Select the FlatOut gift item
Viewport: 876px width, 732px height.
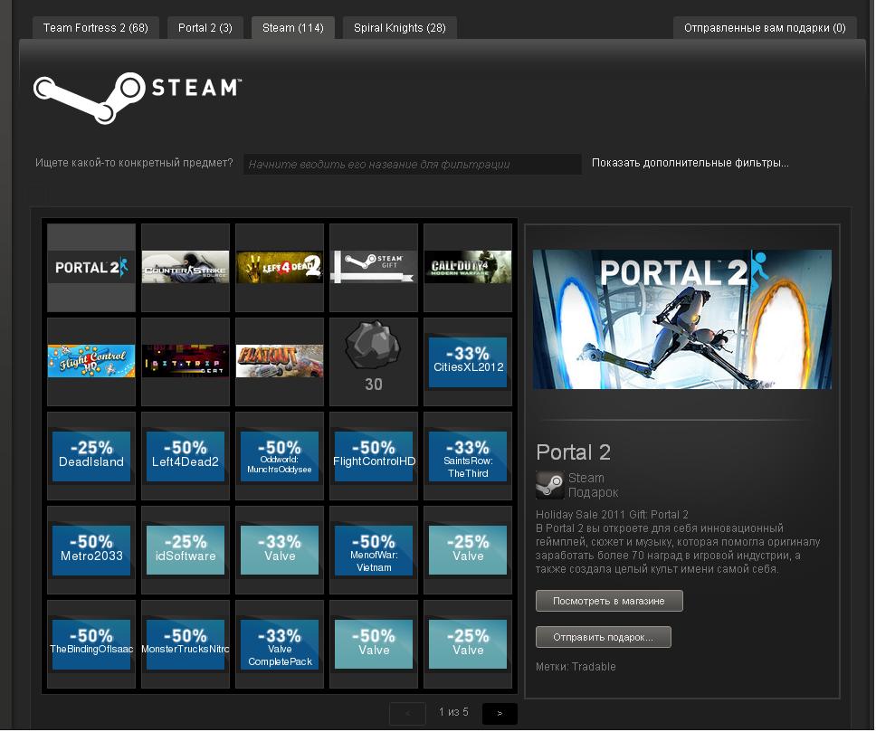point(280,362)
